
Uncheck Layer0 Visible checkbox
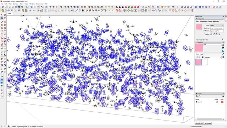tap(217, 102)
